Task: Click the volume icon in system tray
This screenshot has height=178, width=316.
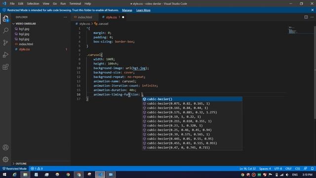Action: point(287,175)
